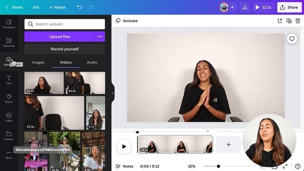Screen dimensions: 304x171
Task: Click in the Search uploads field
Action: click(65, 24)
